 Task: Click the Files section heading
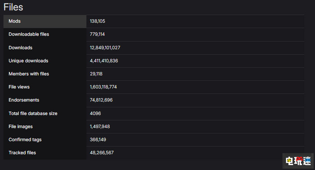coord(13,7)
